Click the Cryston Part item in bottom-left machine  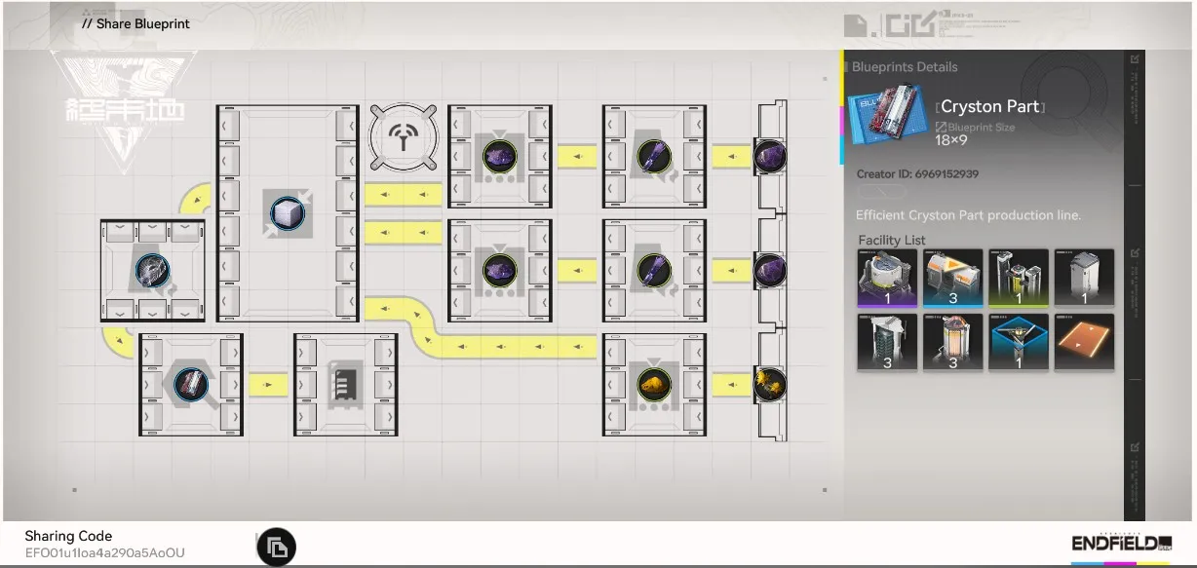[191, 385]
